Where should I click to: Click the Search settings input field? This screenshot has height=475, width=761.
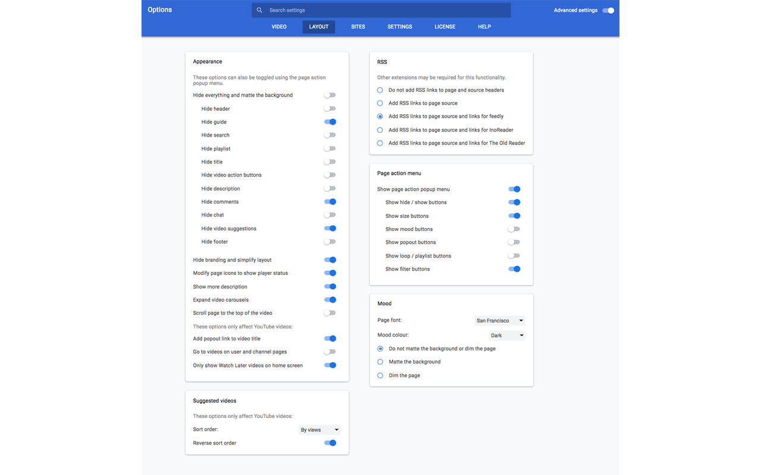(386, 10)
